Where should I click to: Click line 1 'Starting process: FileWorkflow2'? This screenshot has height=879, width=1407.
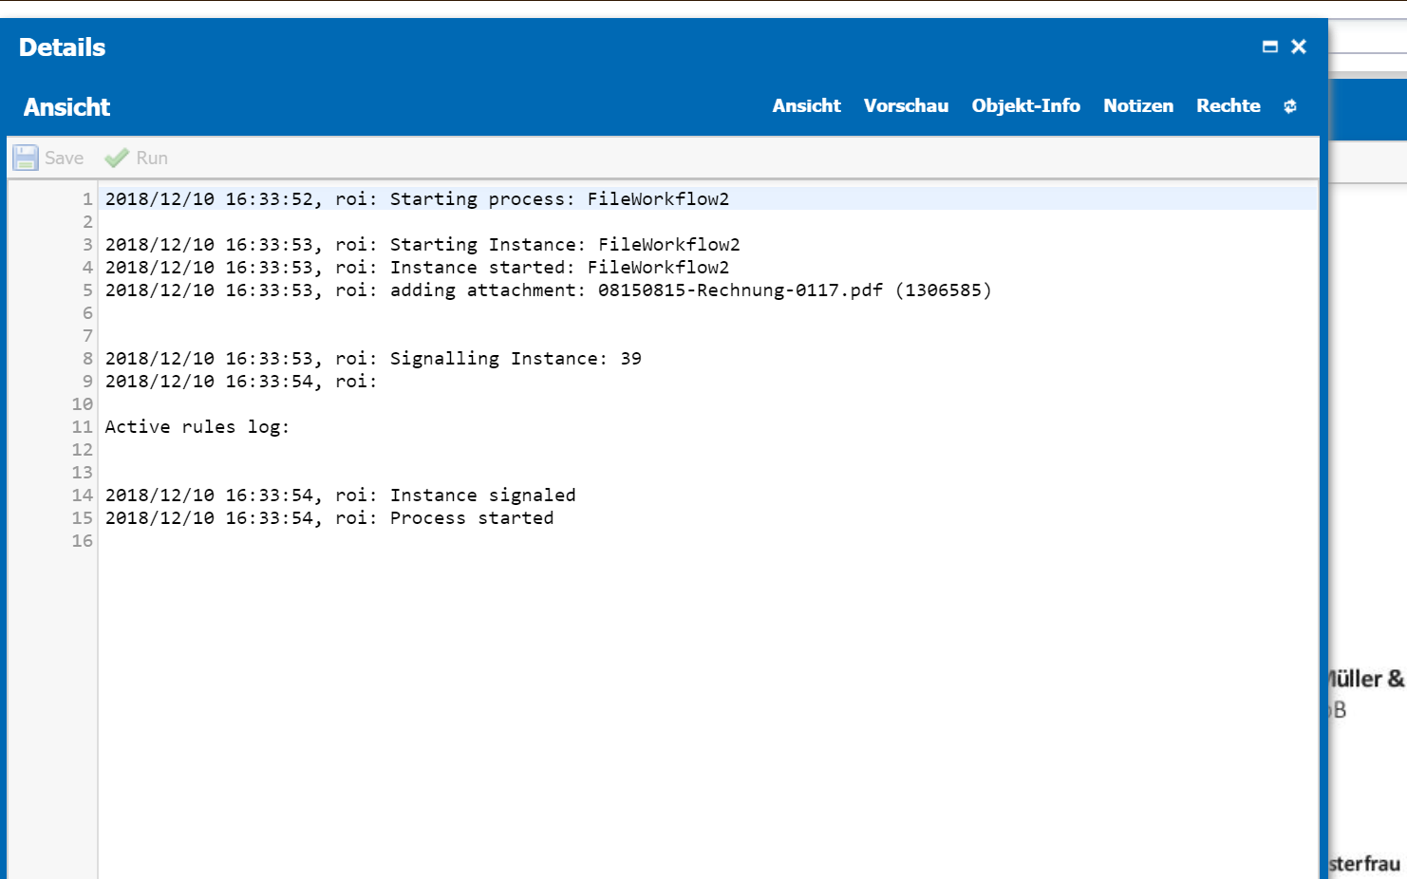(x=417, y=198)
